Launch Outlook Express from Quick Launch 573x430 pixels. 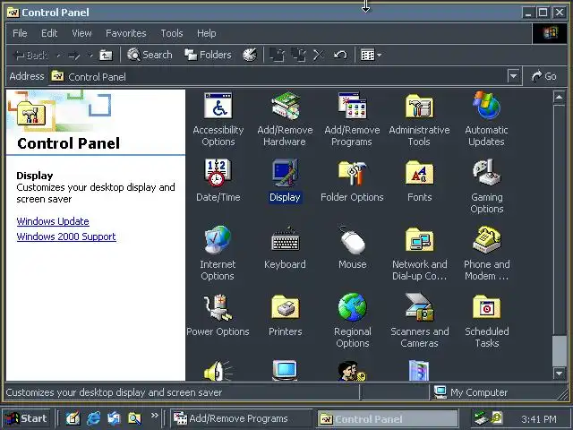(x=114, y=418)
